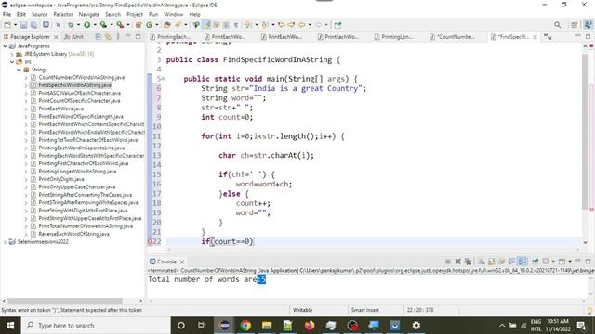This screenshot has height=334, width=595.
Task: Toggle Mark Occurrences in the toolbar
Action: [x=206, y=25]
